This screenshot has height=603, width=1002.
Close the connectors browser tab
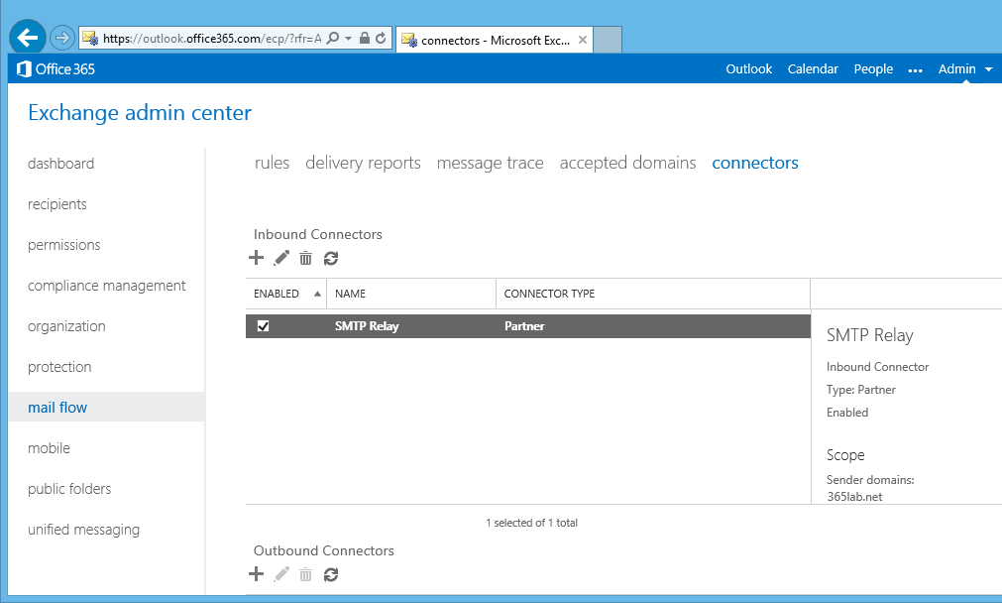583,41
